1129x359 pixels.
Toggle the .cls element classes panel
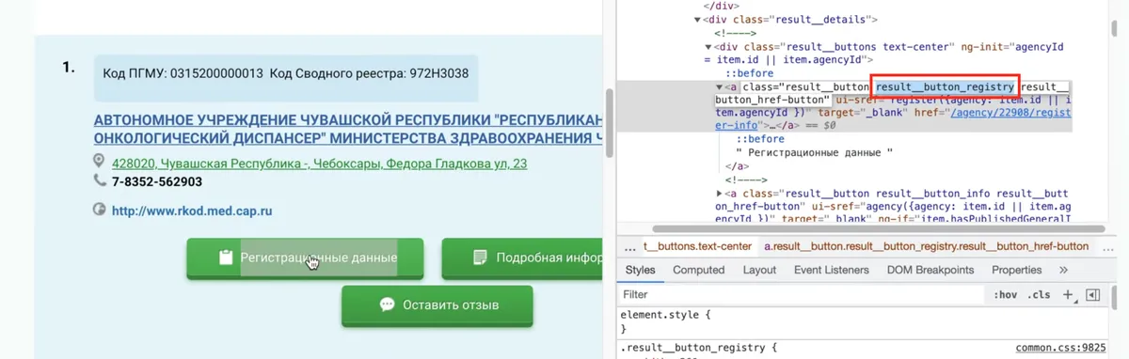pyautogui.click(x=1039, y=294)
